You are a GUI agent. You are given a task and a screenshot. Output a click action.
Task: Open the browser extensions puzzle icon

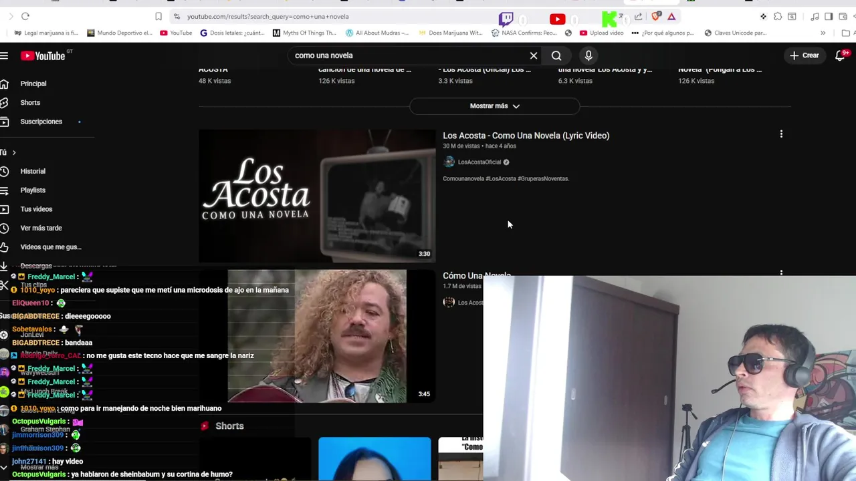[778, 16]
